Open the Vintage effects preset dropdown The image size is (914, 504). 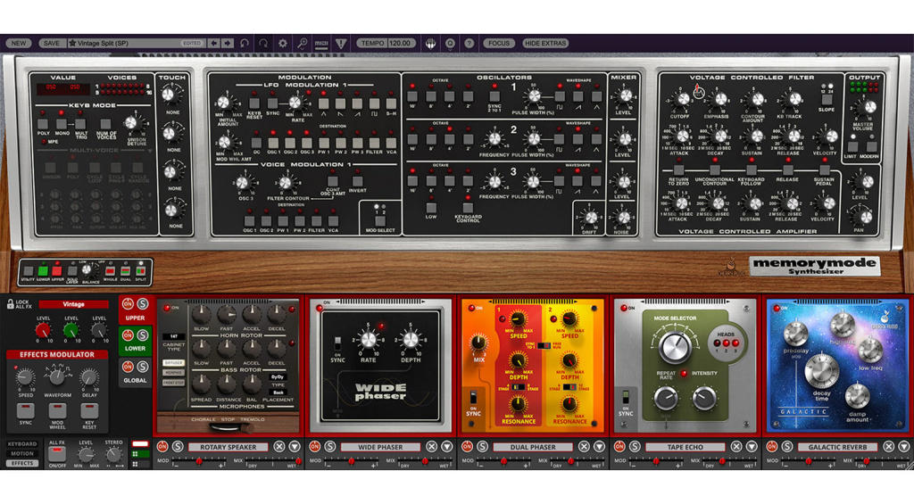(x=73, y=304)
